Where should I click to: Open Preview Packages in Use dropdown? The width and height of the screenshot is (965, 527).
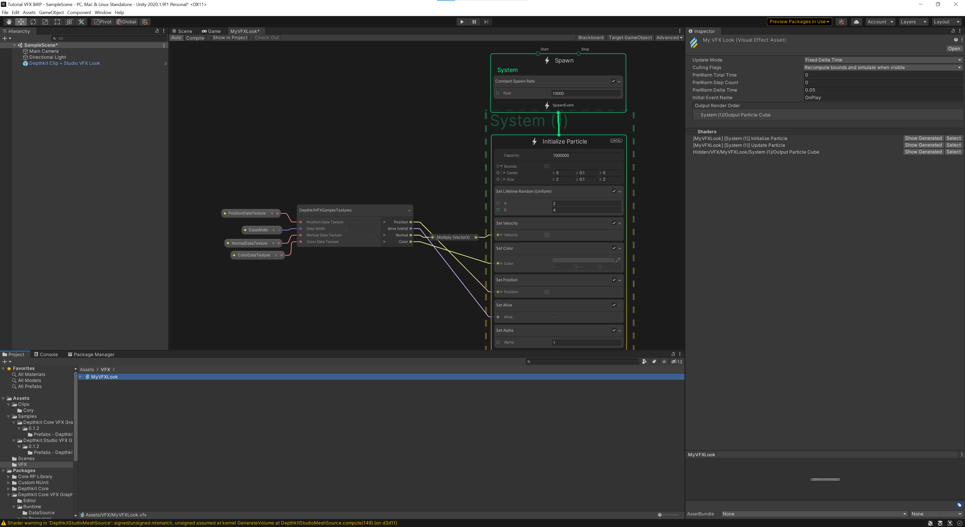click(x=799, y=22)
